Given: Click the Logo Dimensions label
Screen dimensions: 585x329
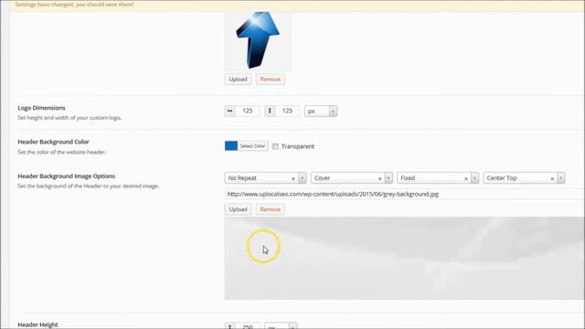Looking at the screenshot, I should click(x=41, y=108).
